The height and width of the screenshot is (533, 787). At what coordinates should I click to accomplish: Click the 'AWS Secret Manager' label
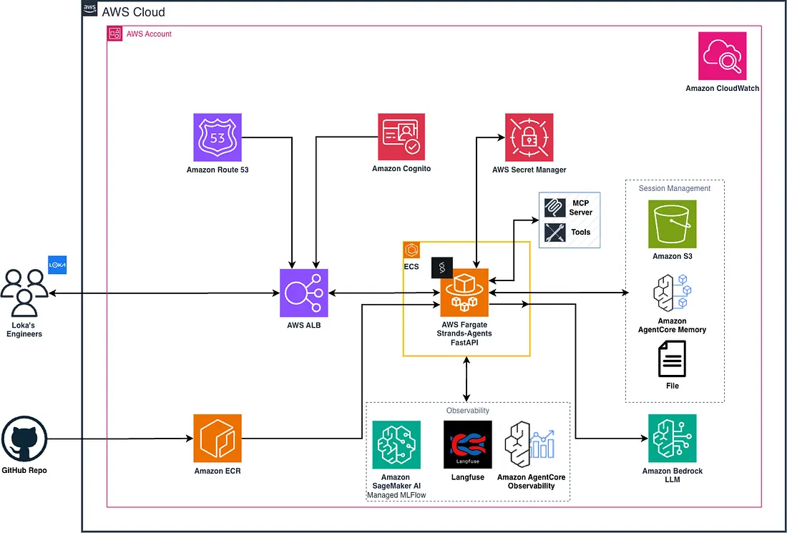click(529, 170)
